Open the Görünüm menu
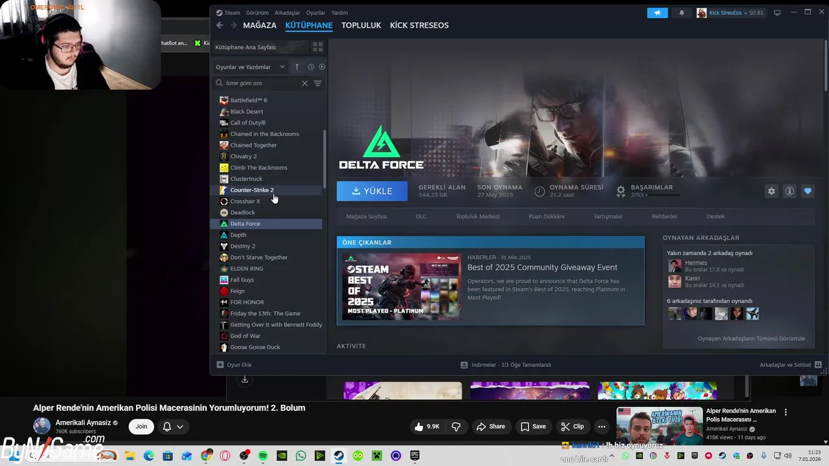 tap(257, 12)
